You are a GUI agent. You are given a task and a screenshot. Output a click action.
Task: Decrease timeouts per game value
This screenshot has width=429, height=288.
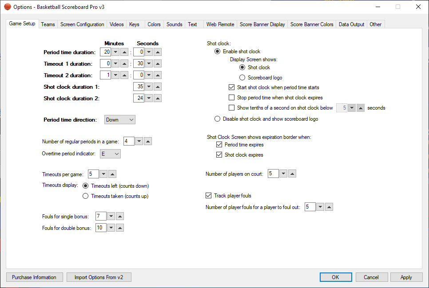(103, 174)
